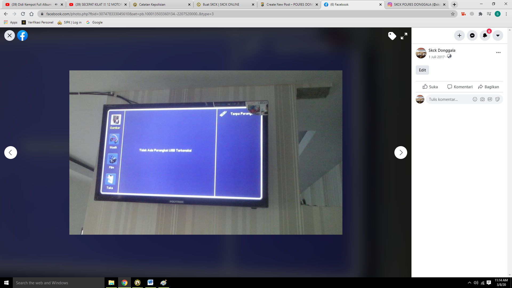Click the Edit button
The width and height of the screenshot is (512, 288).
pyautogui.click(x=422, y=70)
